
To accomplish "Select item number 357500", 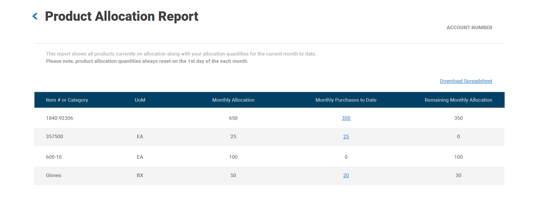I will 54,136.
